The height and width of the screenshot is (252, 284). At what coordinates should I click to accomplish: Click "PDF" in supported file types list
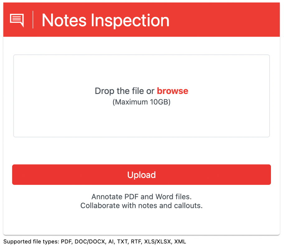66,241
